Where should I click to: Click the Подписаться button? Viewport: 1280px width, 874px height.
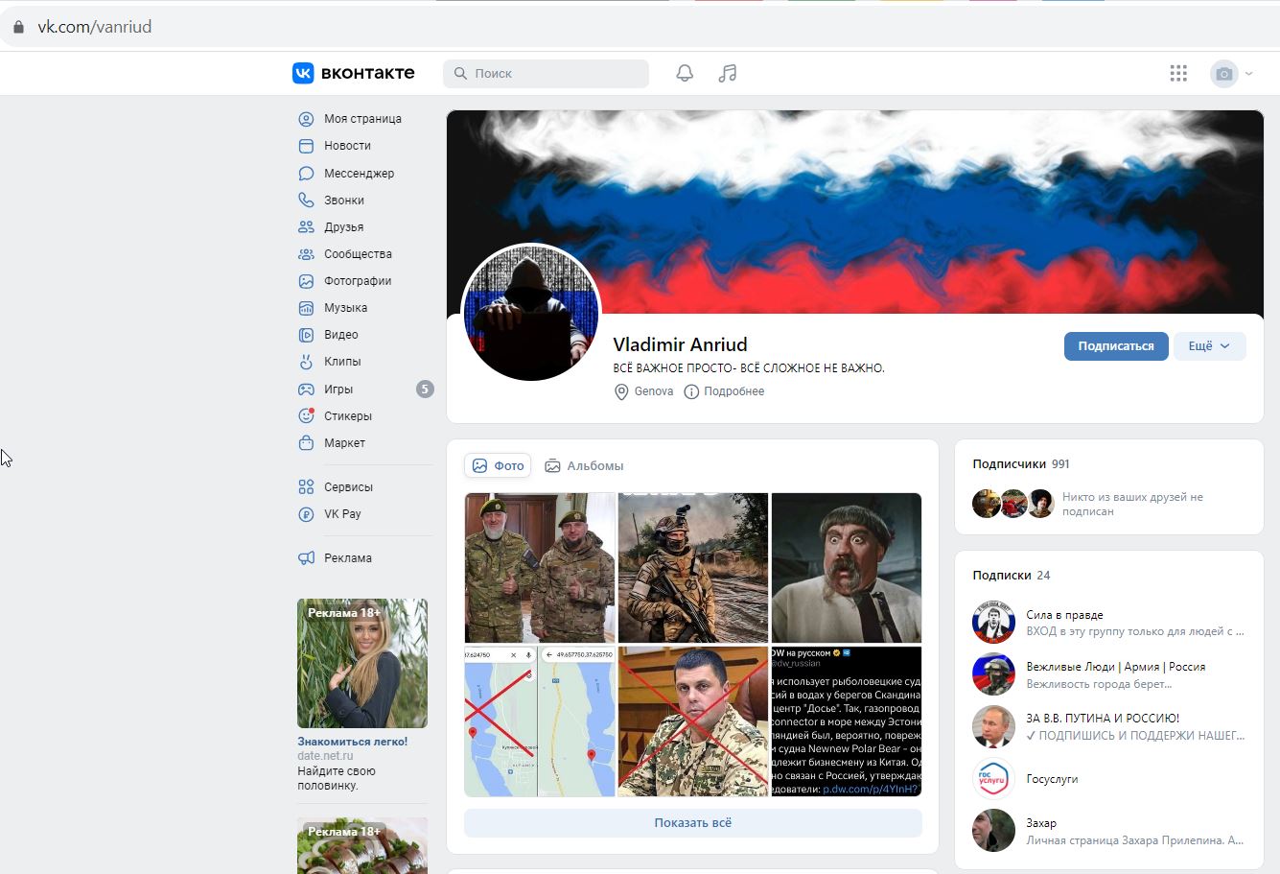[1116, 346]
